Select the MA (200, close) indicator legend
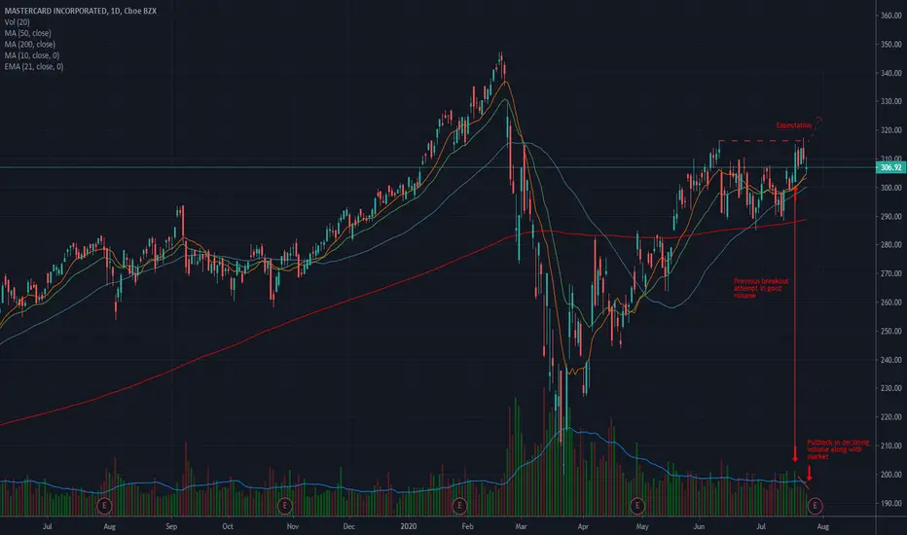 click(x=29, y=44)
